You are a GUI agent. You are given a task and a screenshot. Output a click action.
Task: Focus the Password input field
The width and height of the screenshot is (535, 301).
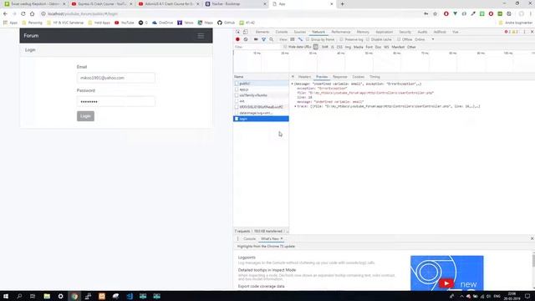tap(115, 102)
